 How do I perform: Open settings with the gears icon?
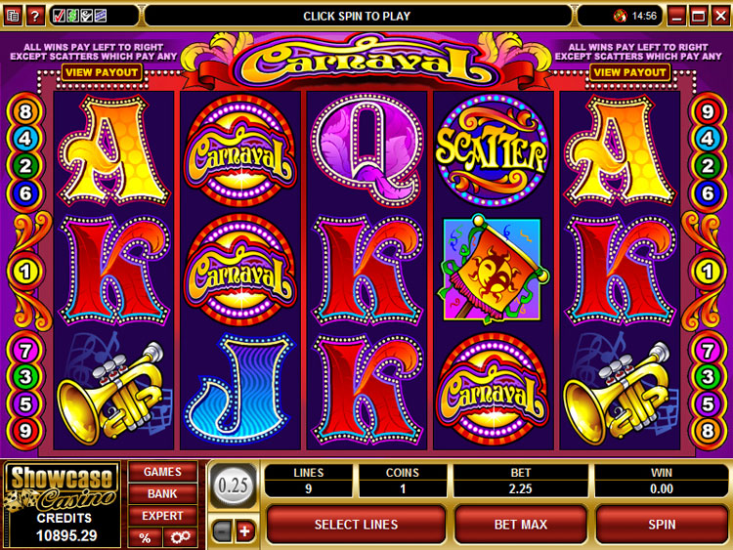coord(181,538)
